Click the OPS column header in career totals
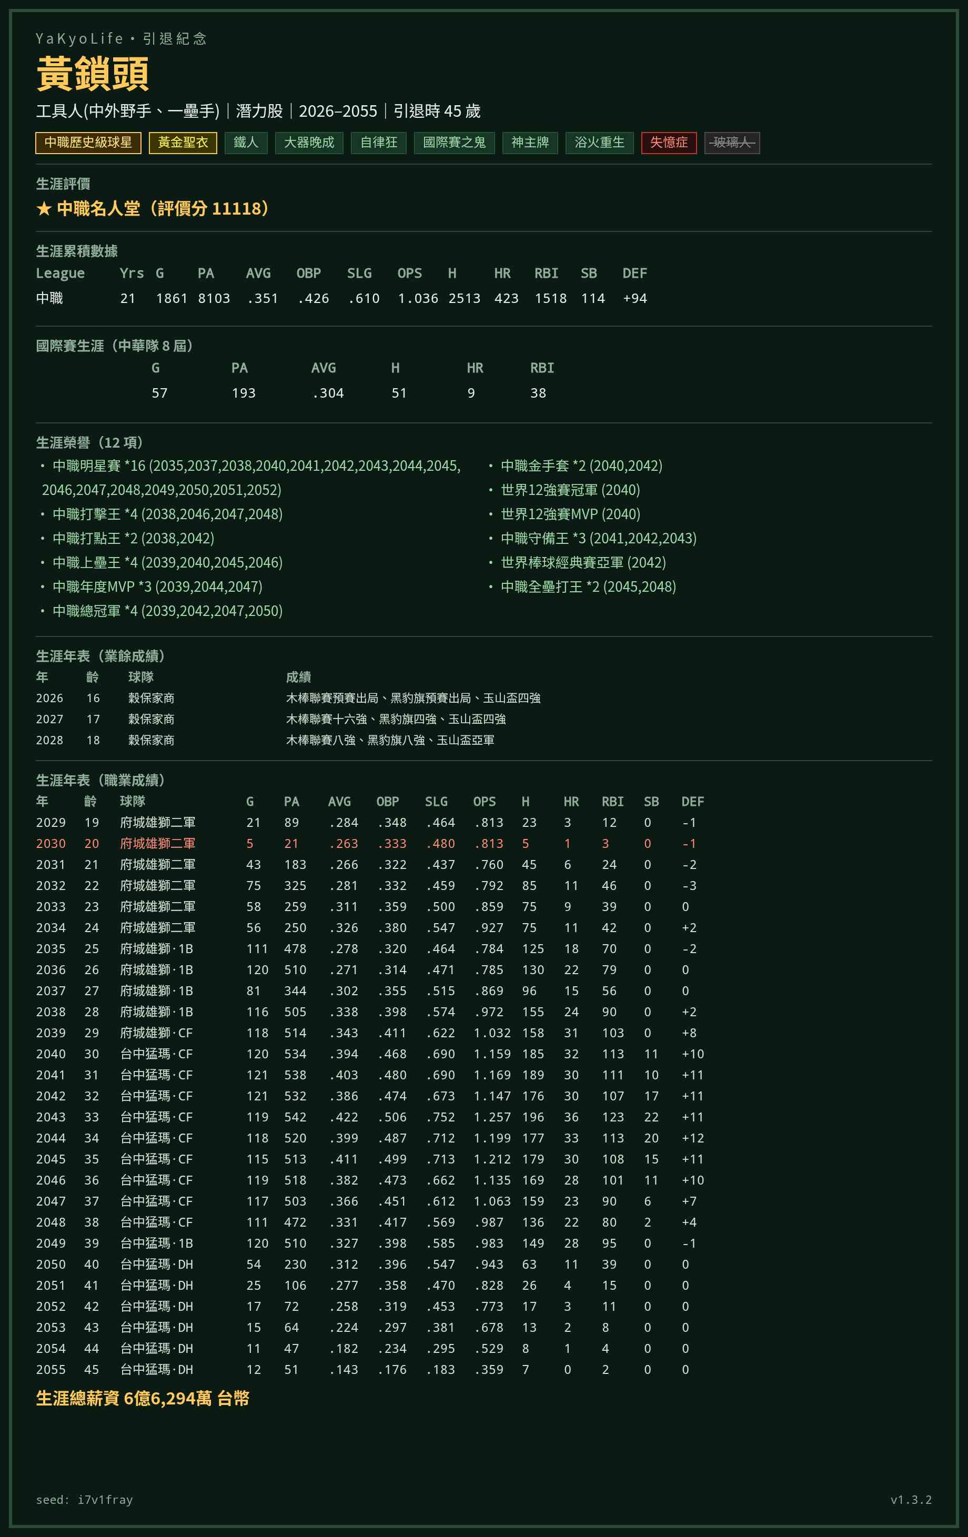This screenshot has height=1537, width=968. [409, 273]
